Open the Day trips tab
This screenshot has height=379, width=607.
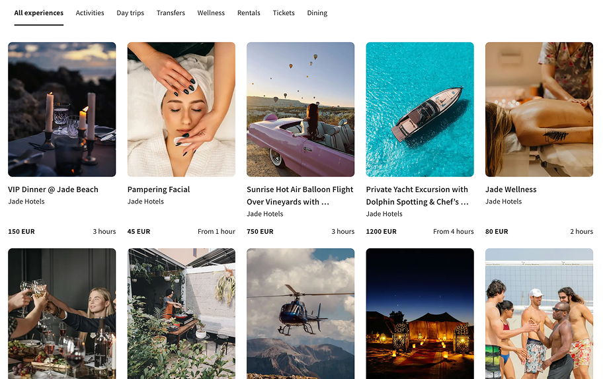pyautogui.click(x=130, y=13)
